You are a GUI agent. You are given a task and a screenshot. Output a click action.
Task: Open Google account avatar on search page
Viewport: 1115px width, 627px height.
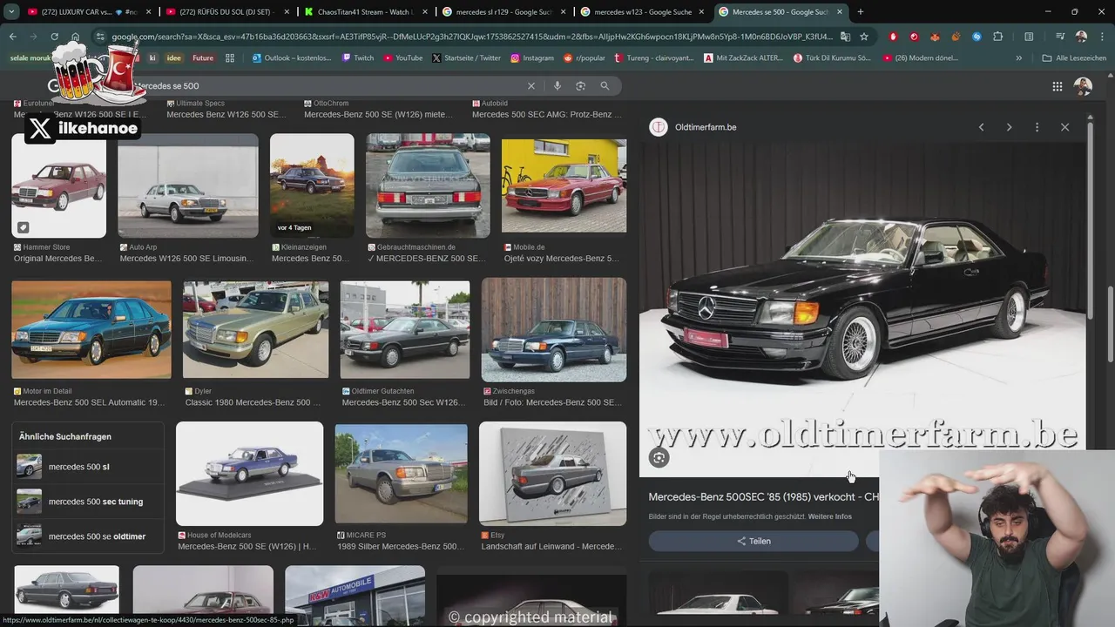click(1083, 86)
